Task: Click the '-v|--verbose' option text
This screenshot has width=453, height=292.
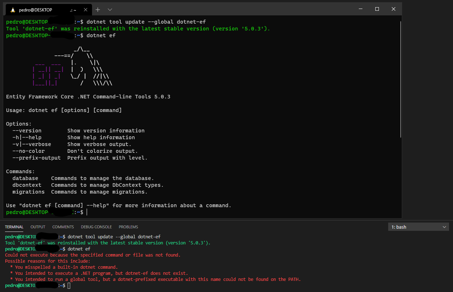Action: (32, 144)
